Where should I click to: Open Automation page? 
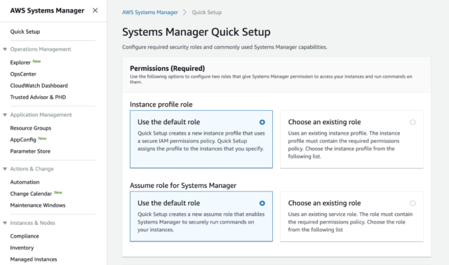pos(25,182)
